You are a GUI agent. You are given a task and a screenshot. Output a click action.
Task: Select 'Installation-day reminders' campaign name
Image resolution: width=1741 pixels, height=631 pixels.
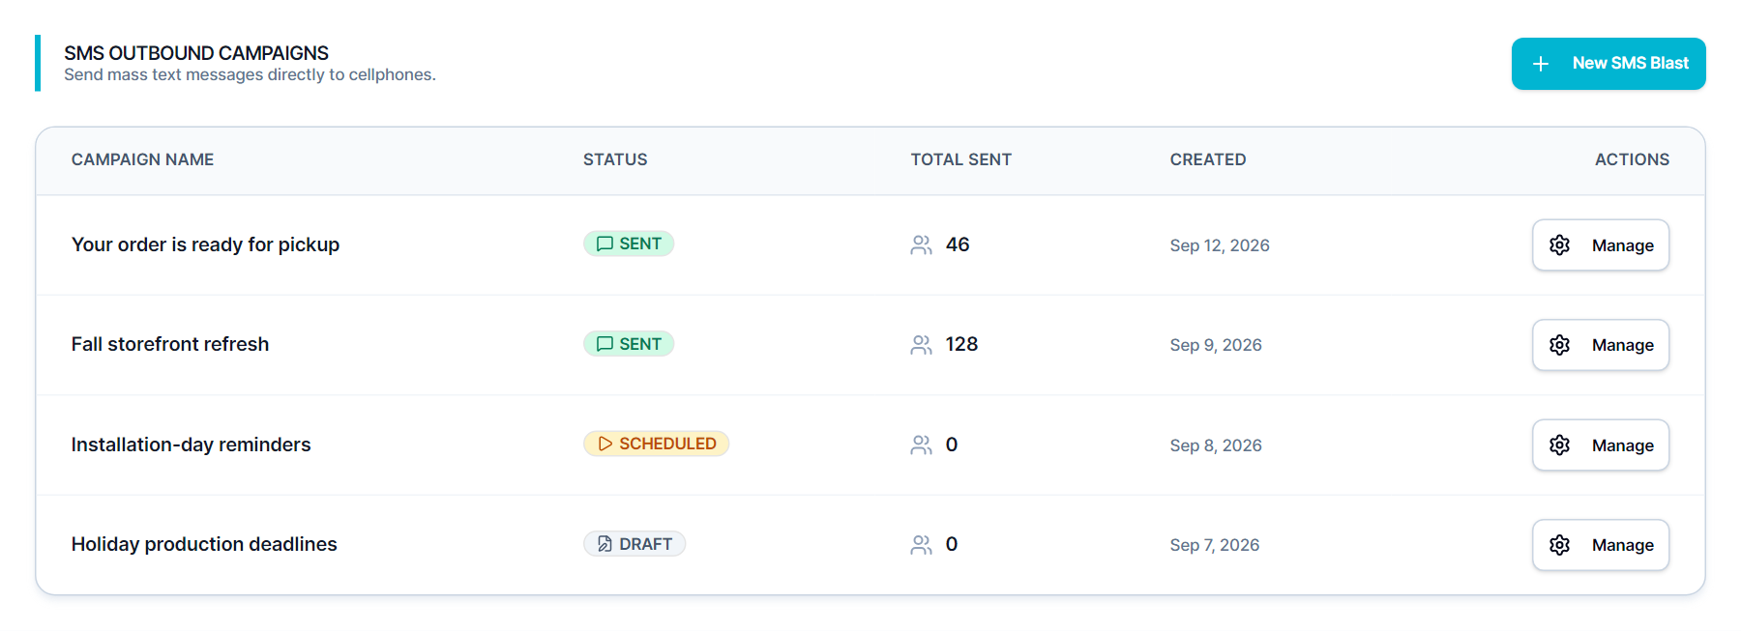[191, 445]
